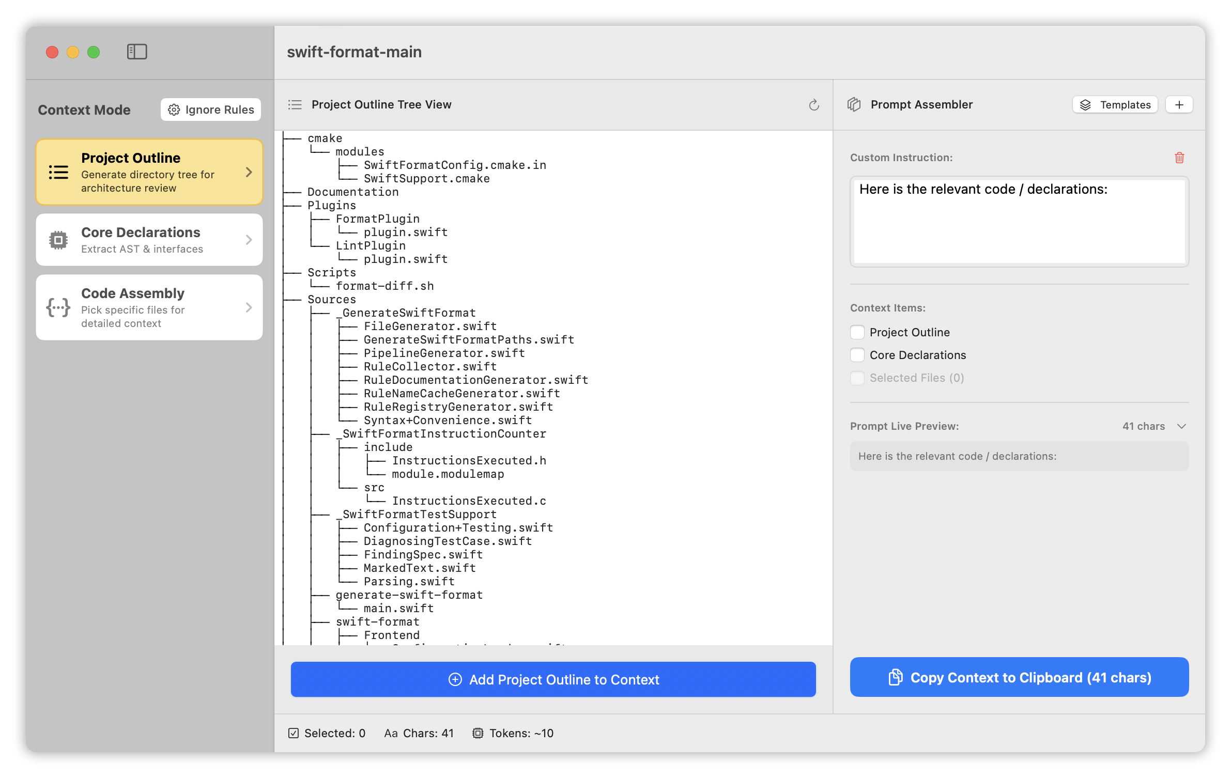The width and height of the screenshot is (1231, 778).
Task: Click inside the Custom Instruction text field
Action: 1019,222
